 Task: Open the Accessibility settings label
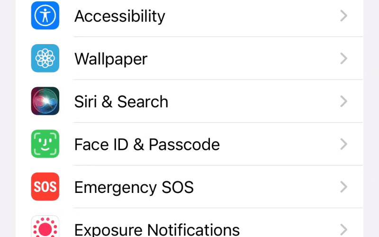coord(120,17)
